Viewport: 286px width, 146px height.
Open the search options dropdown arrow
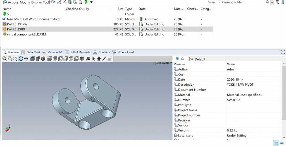[272, 2]
